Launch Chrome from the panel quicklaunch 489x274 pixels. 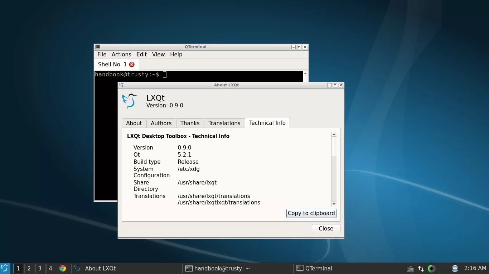pos(63,268)
